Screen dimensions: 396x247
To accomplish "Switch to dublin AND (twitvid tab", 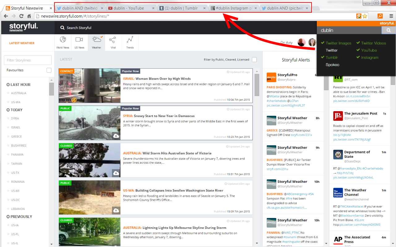I will 80,8.
